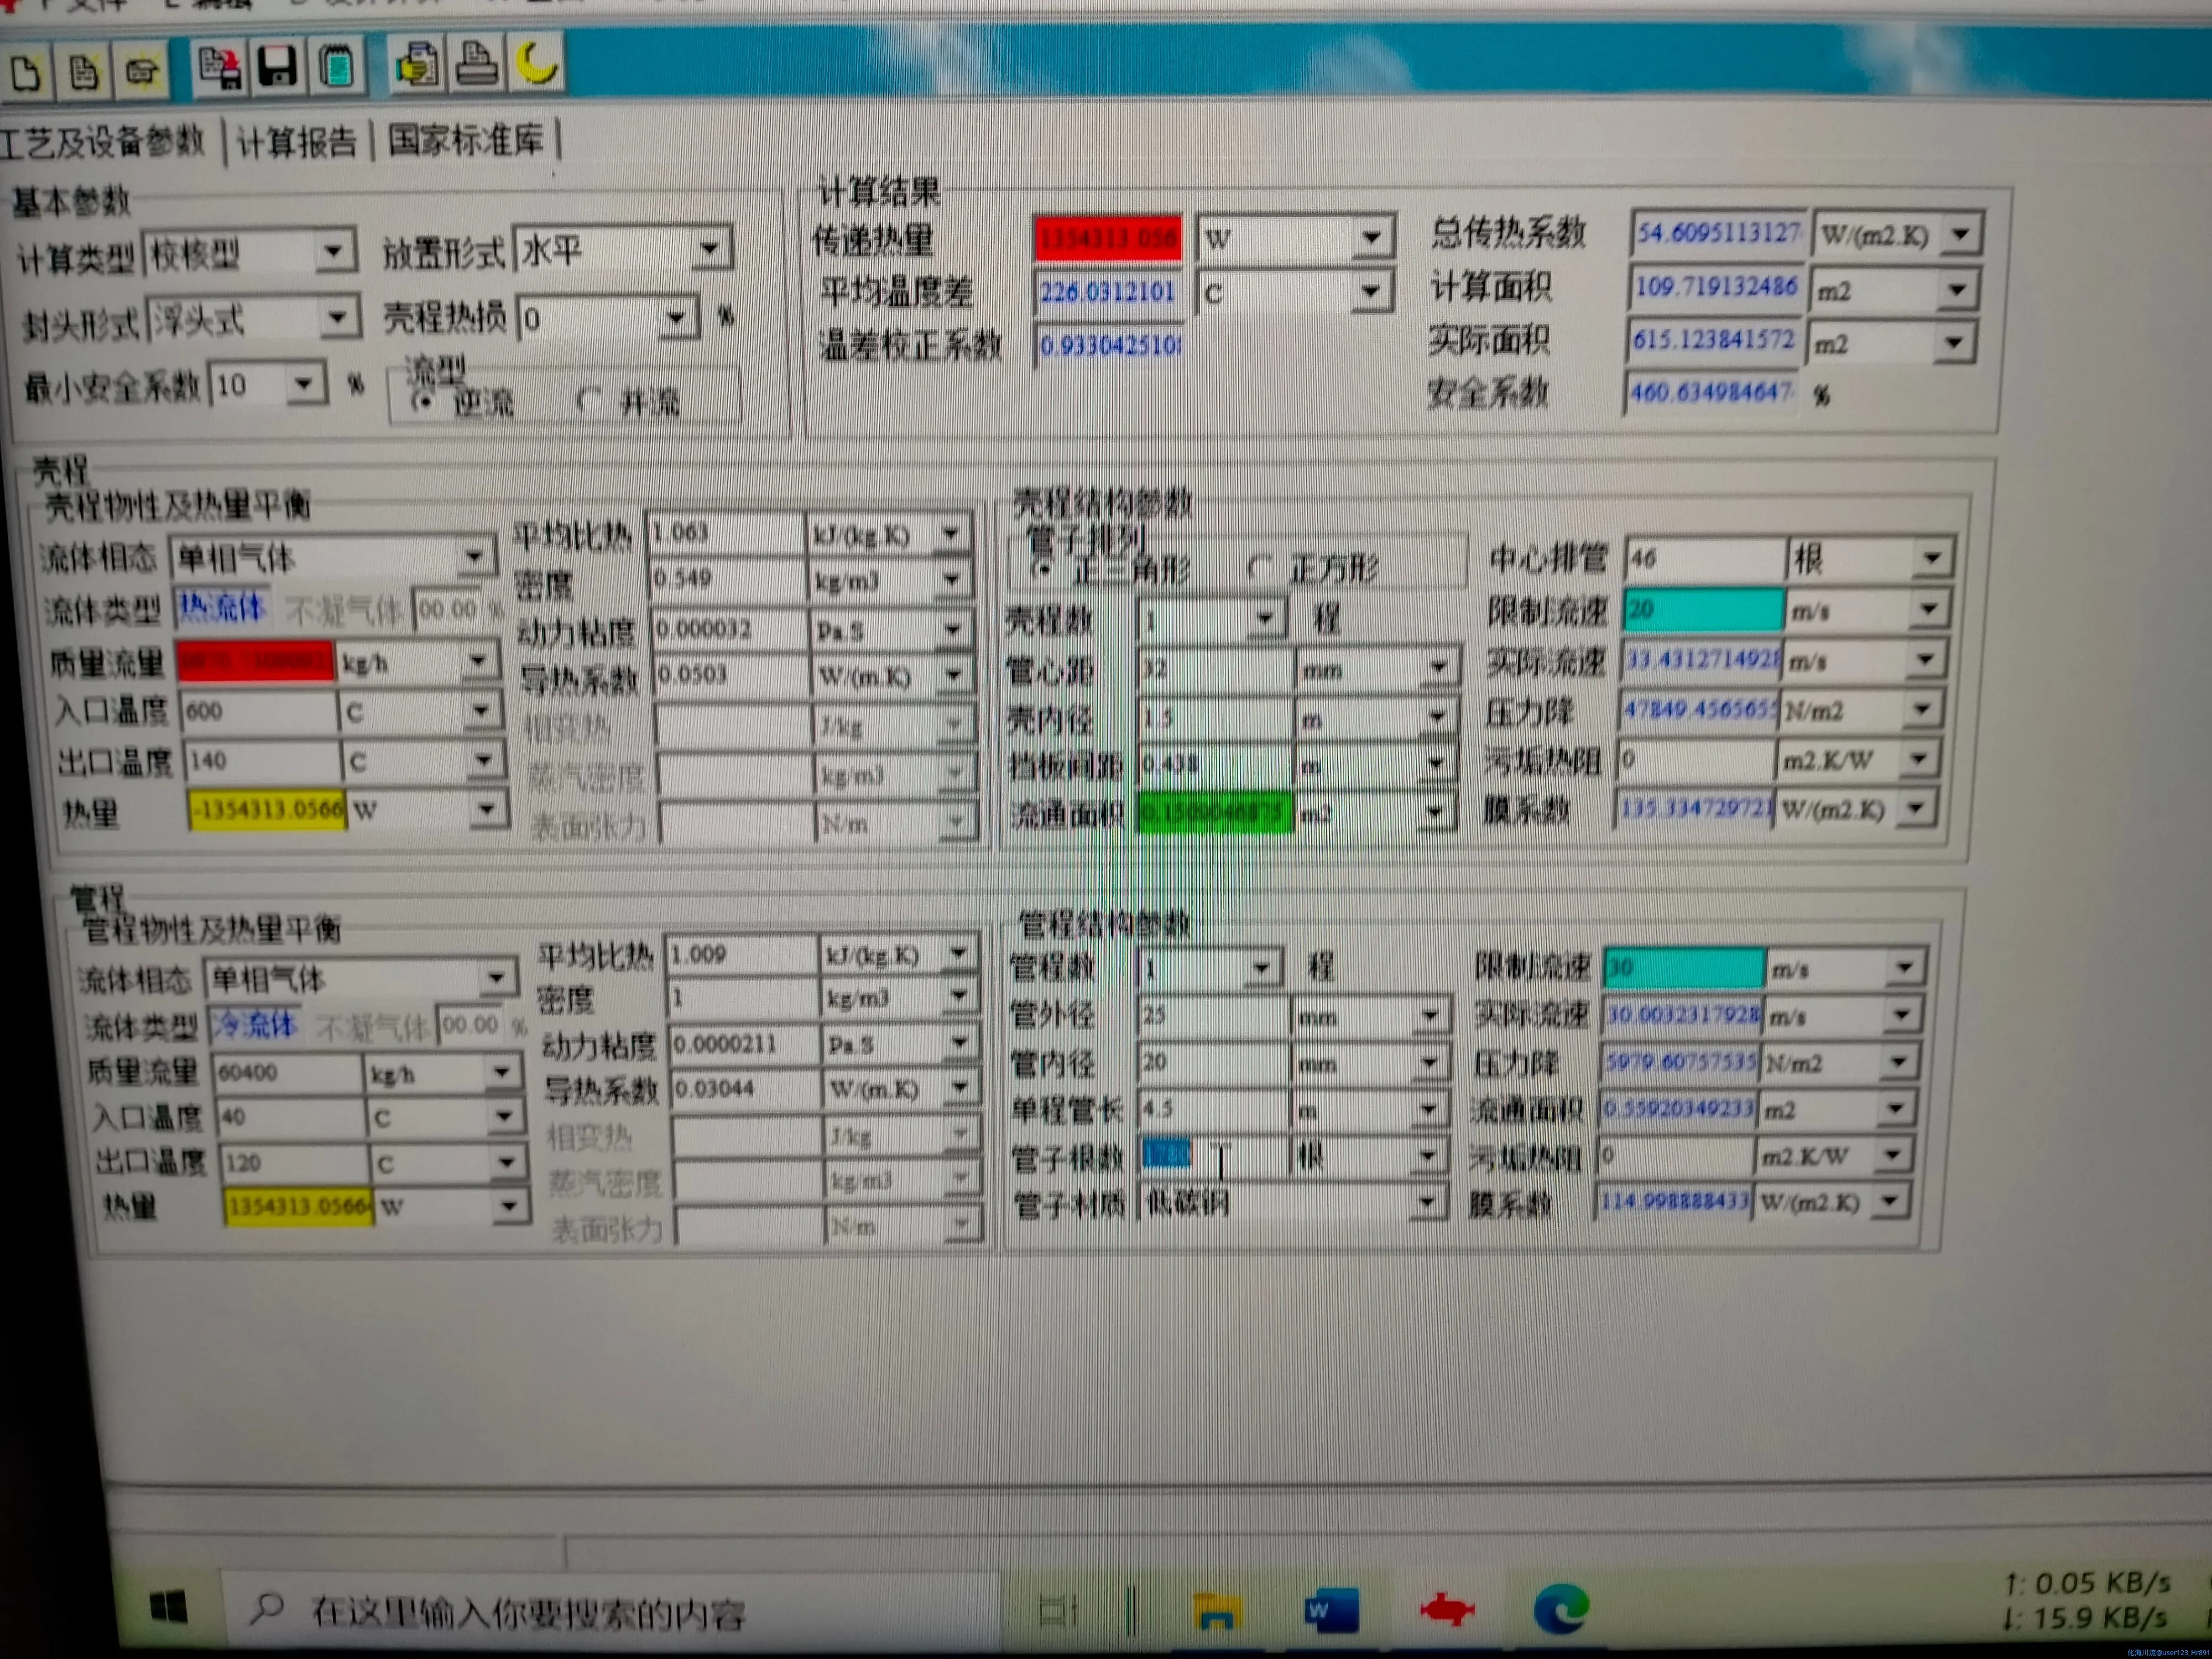The width and height of the screenshot is (2212, 1659).
Task: Select the 逆流 flow type radio button
Action: 424,401
